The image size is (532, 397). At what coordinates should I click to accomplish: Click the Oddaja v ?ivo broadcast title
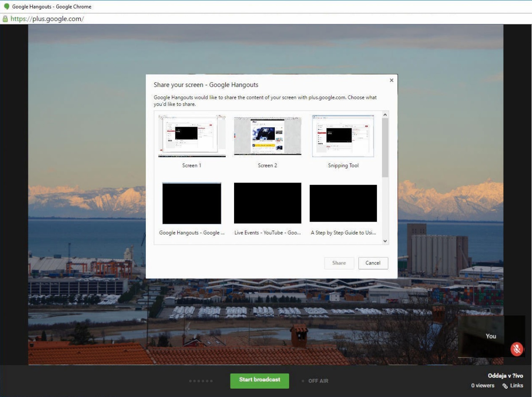click(x=505, y=376)
